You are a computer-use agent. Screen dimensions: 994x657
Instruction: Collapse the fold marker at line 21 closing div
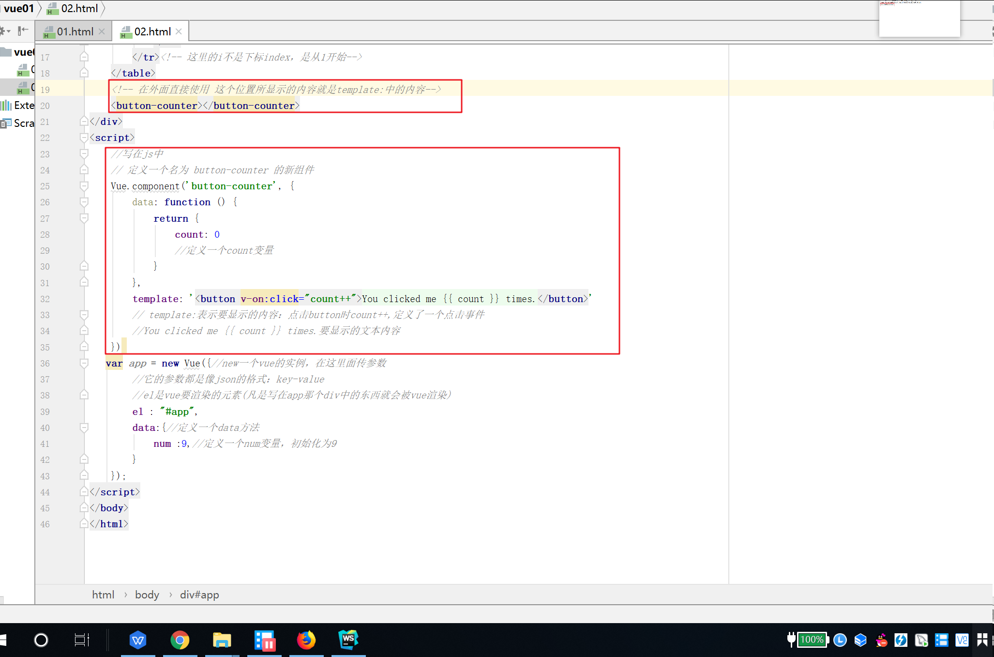(84, 122)
